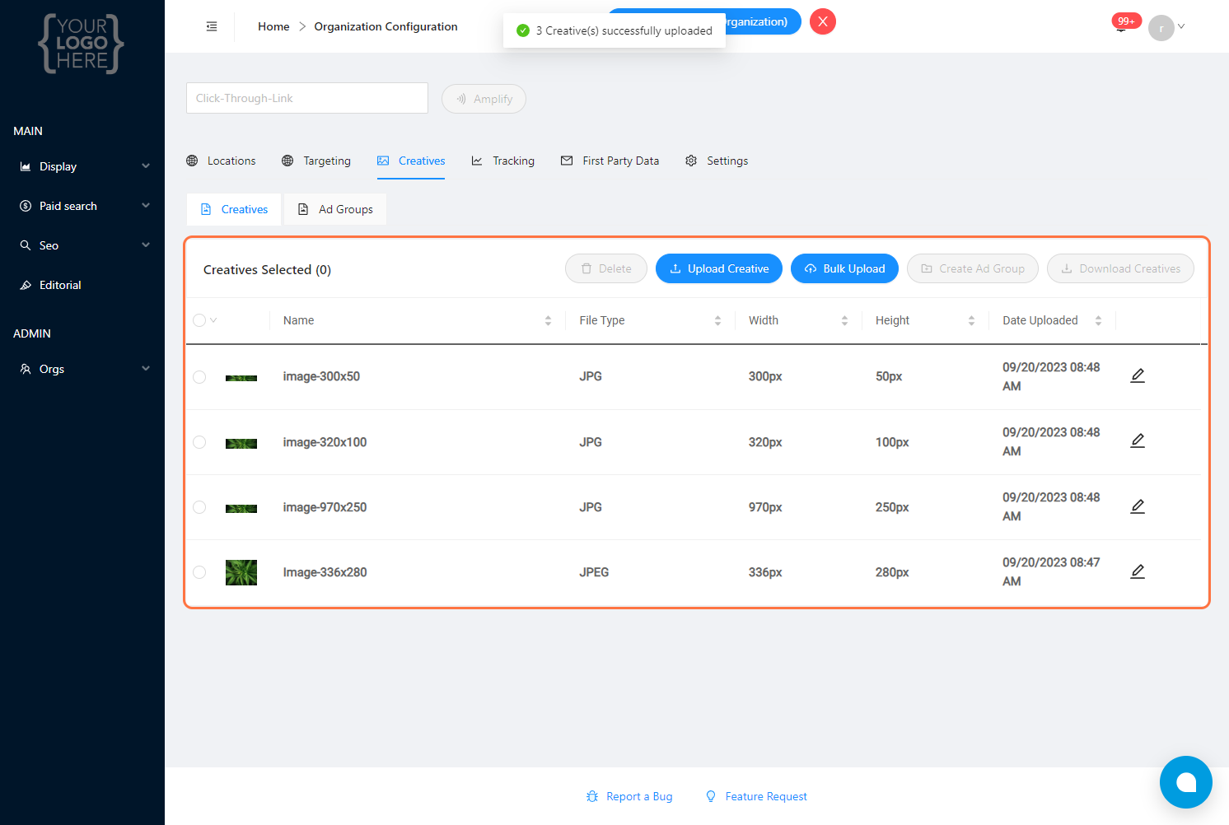This screenshot has height=825, width=1229.
Task: Click the red X close button
Action: pyautogui.click(x=822, y=21)
